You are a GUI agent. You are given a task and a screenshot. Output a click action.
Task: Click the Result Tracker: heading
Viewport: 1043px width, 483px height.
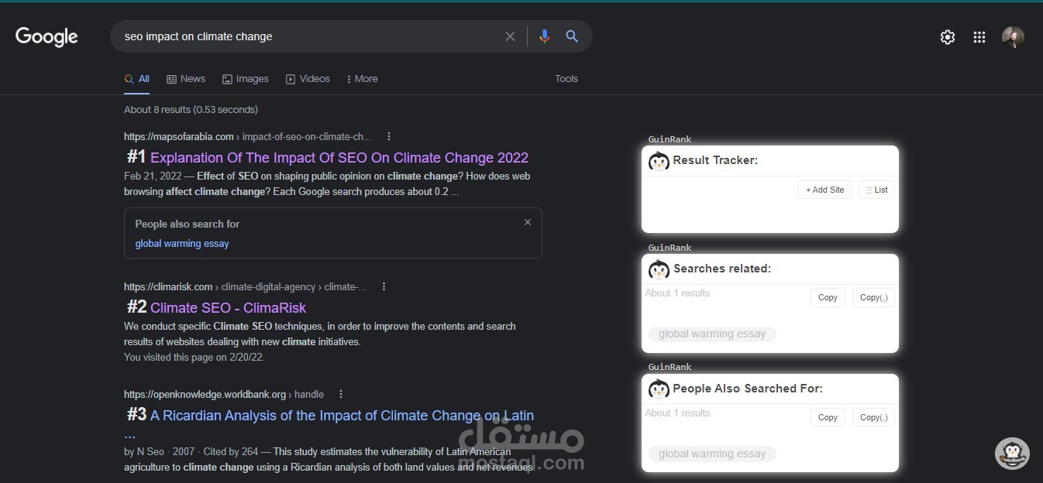pyautogui.click(x=715, y=160)
